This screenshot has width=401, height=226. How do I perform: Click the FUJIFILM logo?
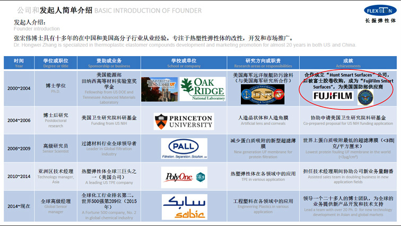(x=332, y=96)
